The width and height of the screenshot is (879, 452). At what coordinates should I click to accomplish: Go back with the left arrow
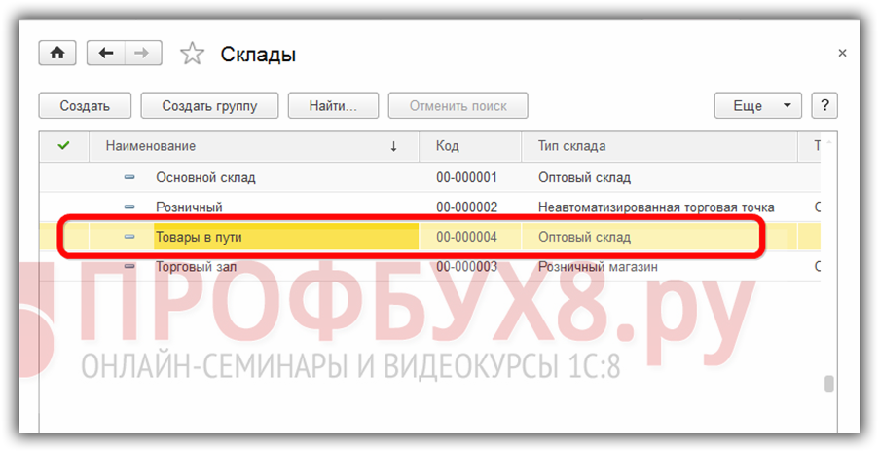(106, 54)
